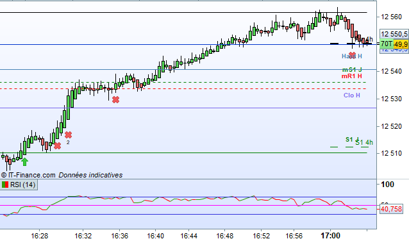Select the red X over the Haut H label

coord(352,55)
